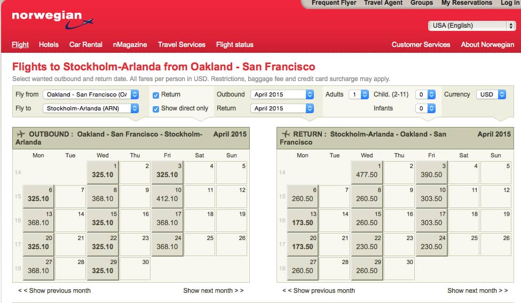The height and width of the screenshot is (303, 521).
Task: Change the number of Adults
Action: point(359,94)
